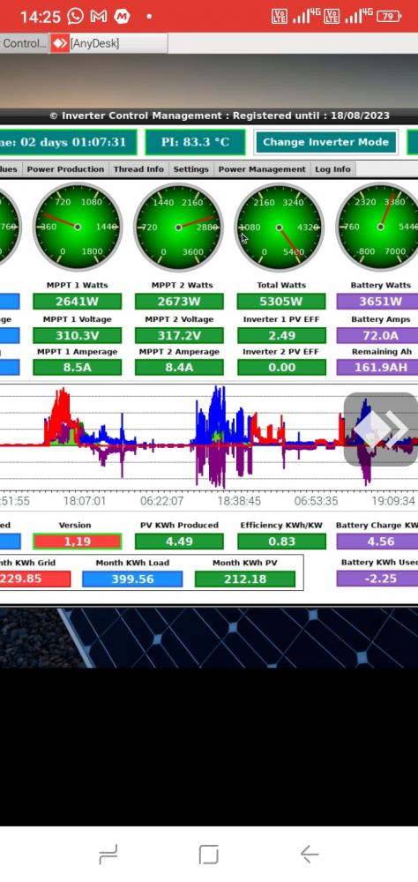Viewport: 418px width, 882px height.
Task: Click the Month KWh Load value 399.56
Action: 132,579
